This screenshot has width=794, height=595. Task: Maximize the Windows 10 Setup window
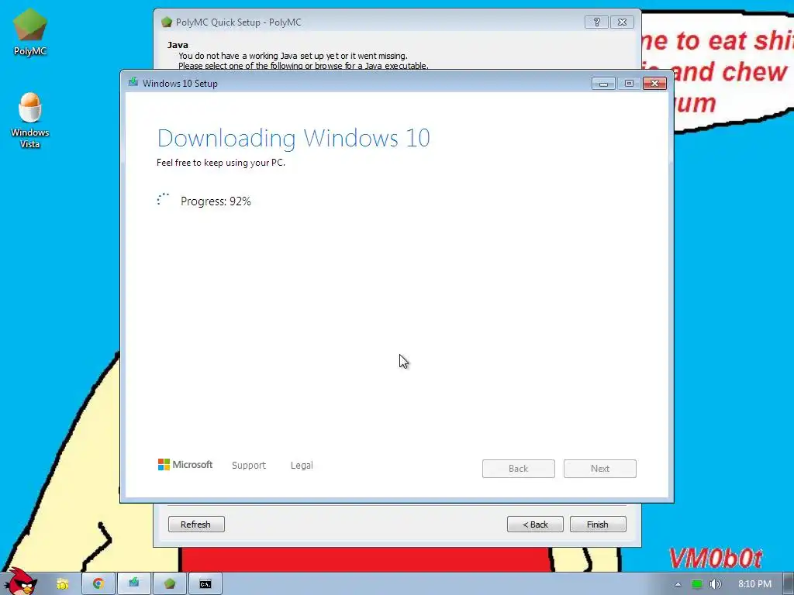click(x=629, y=84)
